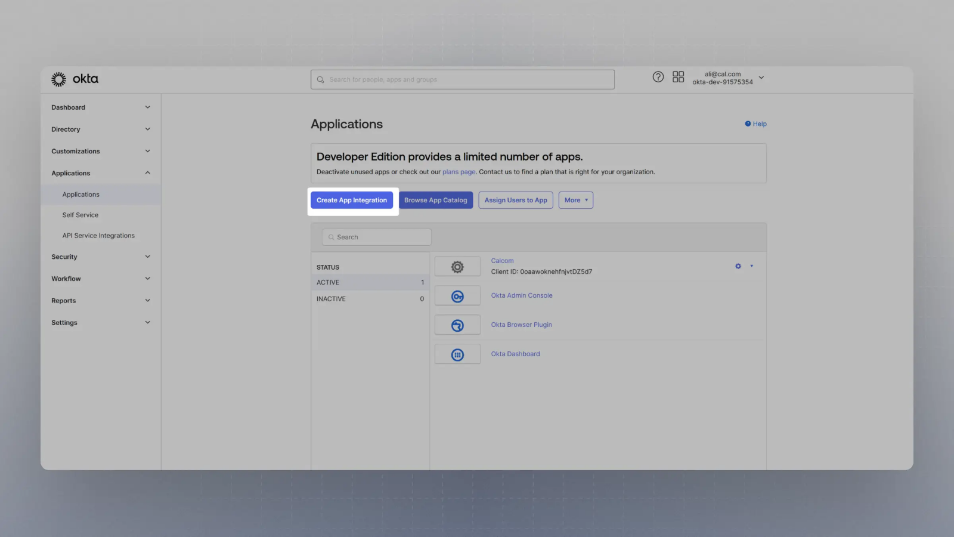Click Browse App Catalog button
This screenshot has height=537, width=954.
click(436, 200)
